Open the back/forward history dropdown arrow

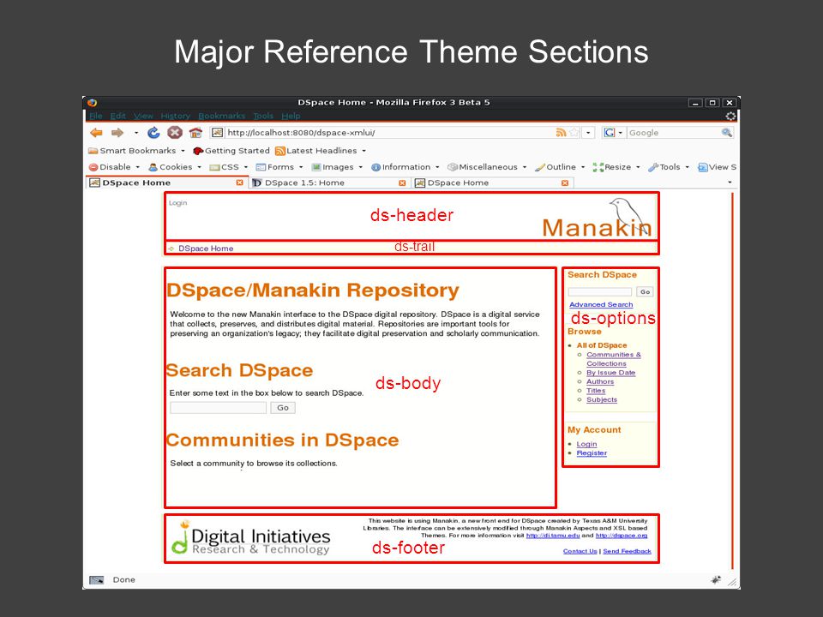pos(136,133)
